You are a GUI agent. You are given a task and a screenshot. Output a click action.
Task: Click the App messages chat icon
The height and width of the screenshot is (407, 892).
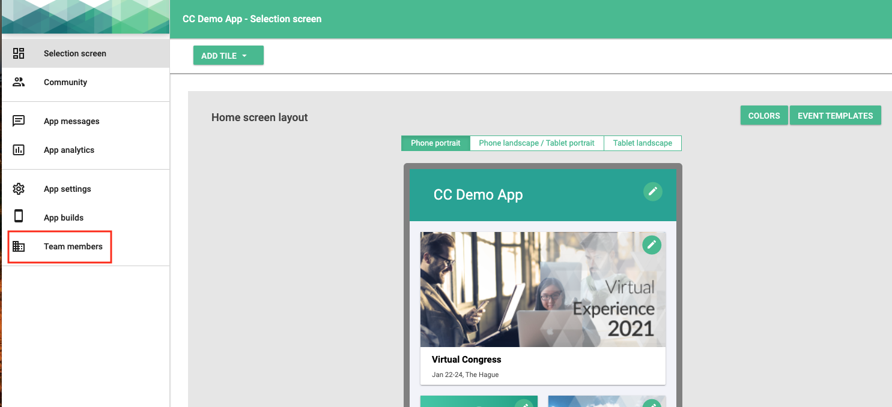click(x=19, y=121)
